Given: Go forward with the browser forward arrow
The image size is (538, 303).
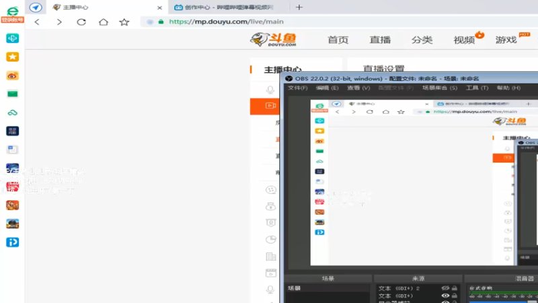Looking at the screenshot, I should tap(59, 22).
